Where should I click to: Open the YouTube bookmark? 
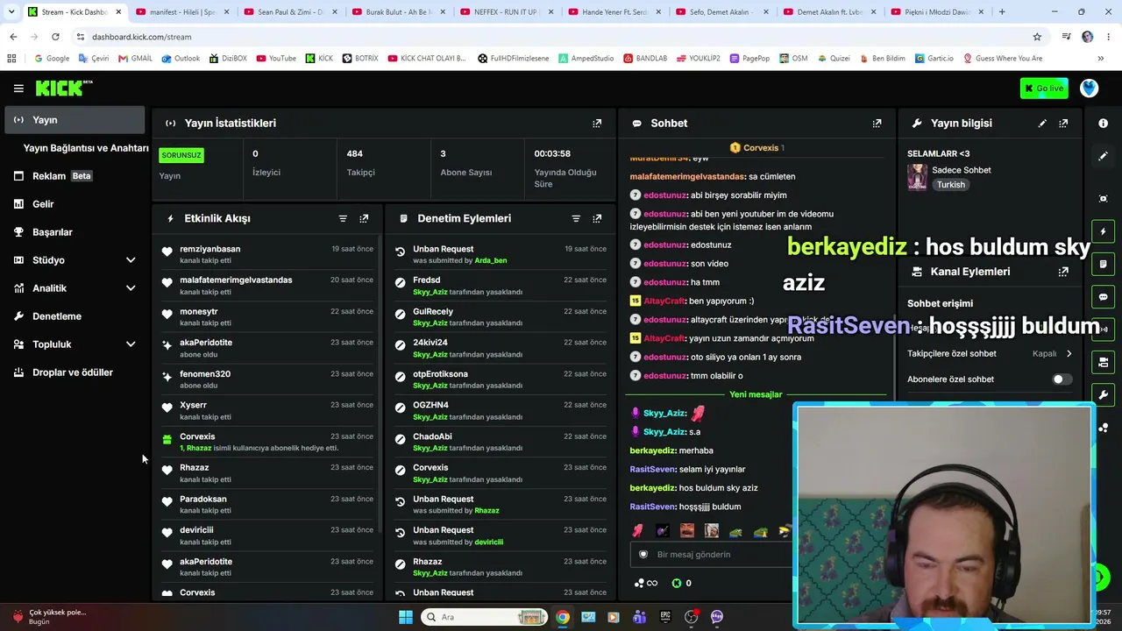pyautogui.click(x=276, y=59)
